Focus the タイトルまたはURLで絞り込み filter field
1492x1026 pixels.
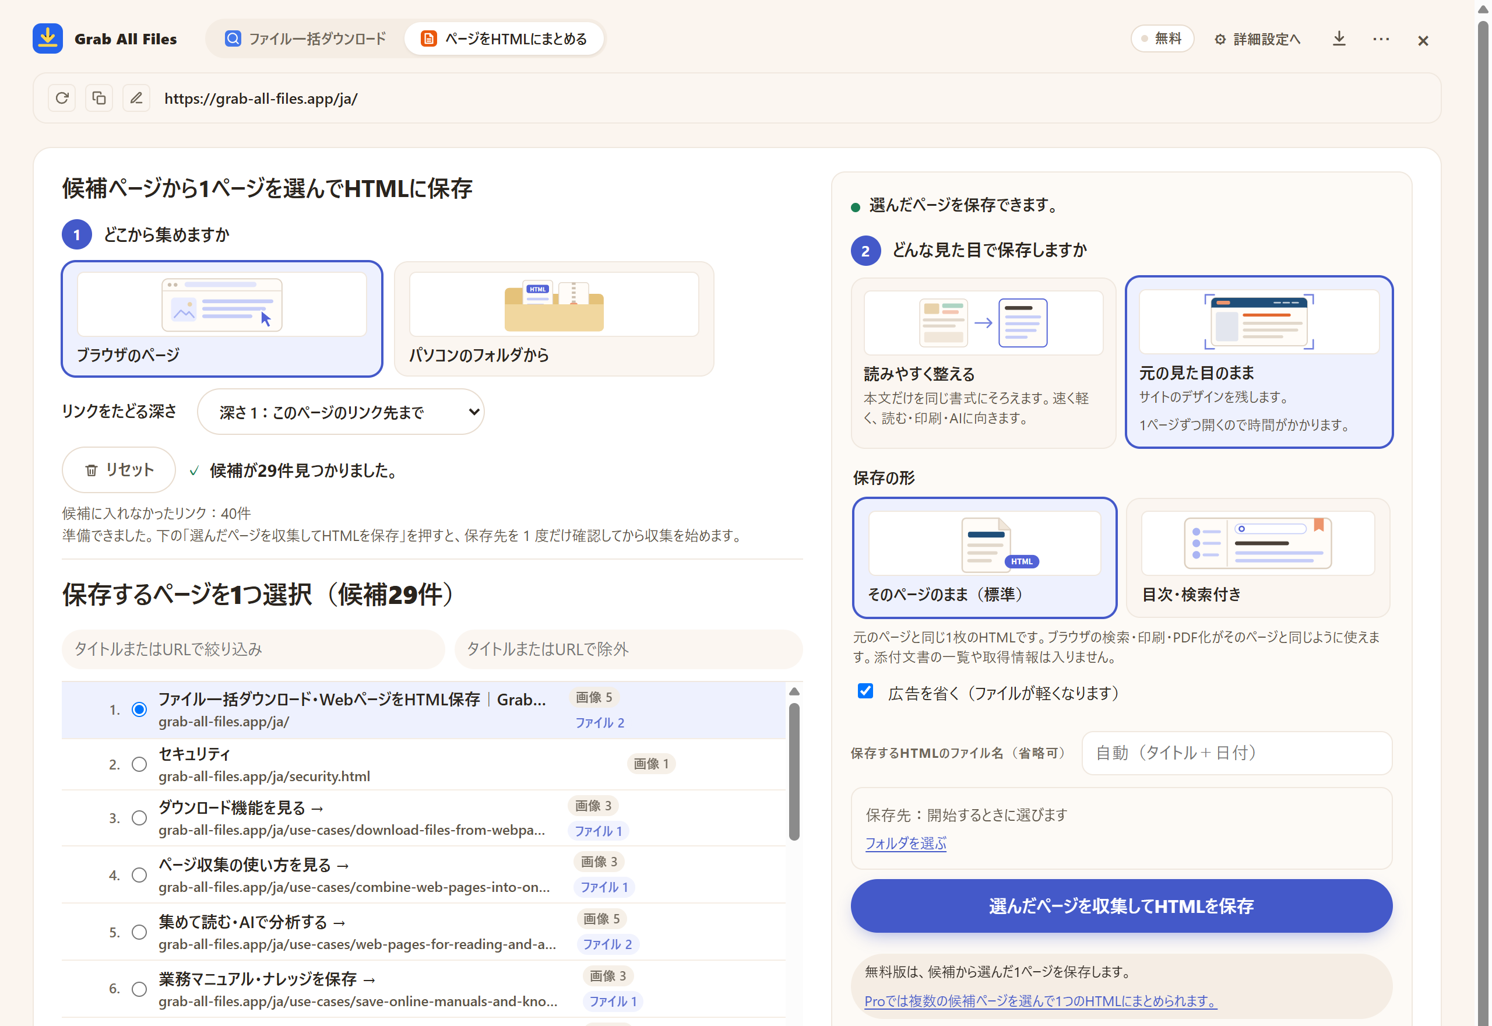(x=253, y=649)
